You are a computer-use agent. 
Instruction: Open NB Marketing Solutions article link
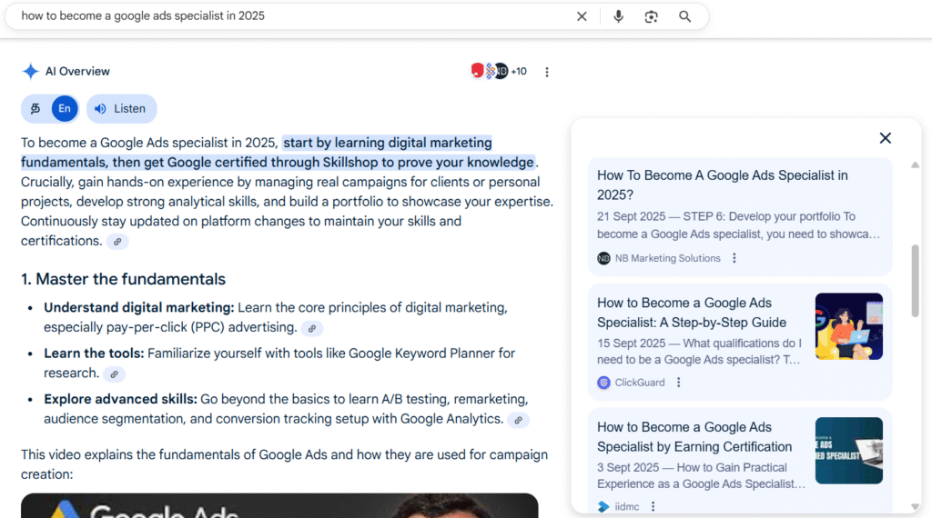[722, 184]
